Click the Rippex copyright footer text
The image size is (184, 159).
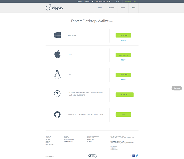pyautogui.click(x=49, y=156)
